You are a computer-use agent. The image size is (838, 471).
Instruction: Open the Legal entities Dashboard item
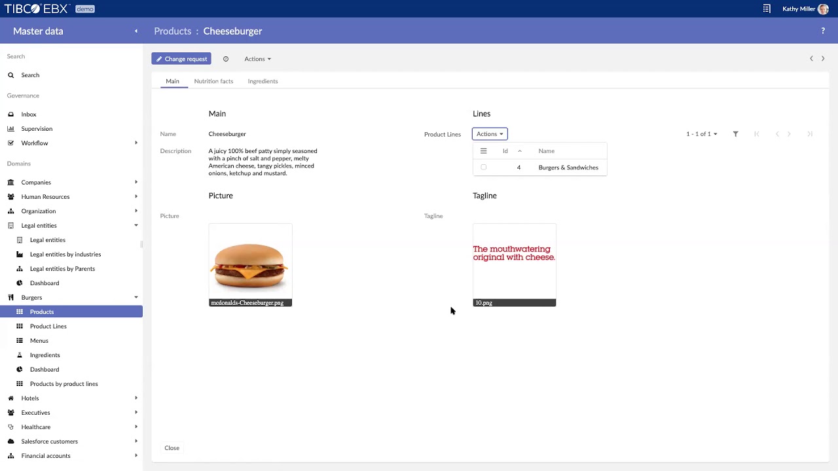(x=45, y=283)
